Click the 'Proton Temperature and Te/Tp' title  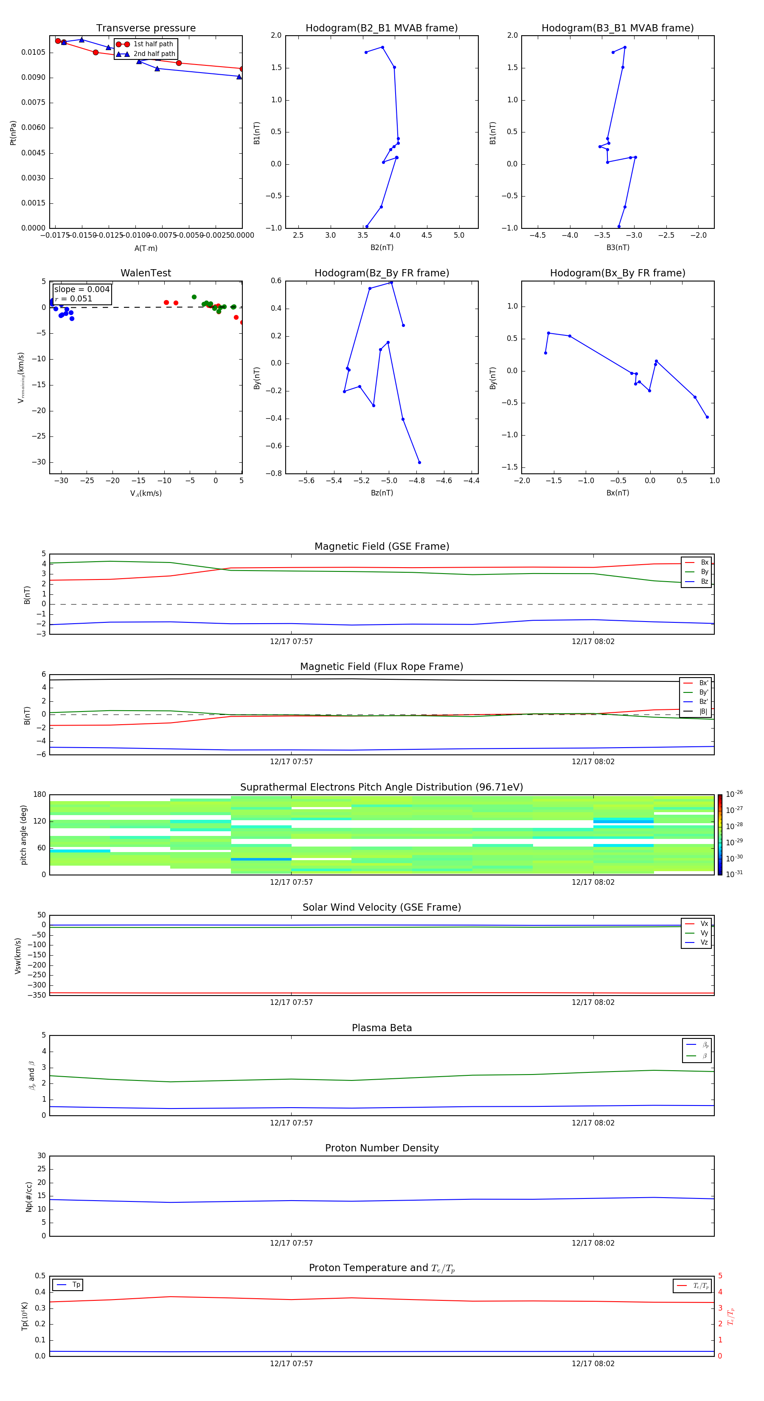click(382, 1268)
